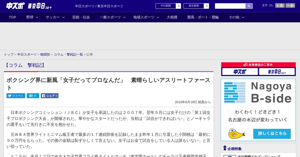This screenshot has width=300, height=157.
Task: Open the 中日新聞 site link
Action: (x=166, y=6)
